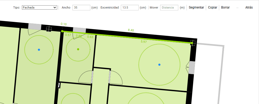The image size is (259, 104).
Task: Click the 8.40 wall length label
Action: 131,30
